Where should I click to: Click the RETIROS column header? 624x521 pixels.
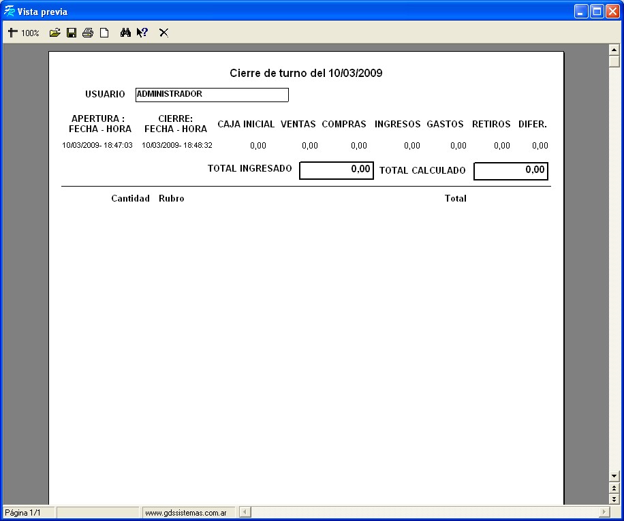point(491,124)
